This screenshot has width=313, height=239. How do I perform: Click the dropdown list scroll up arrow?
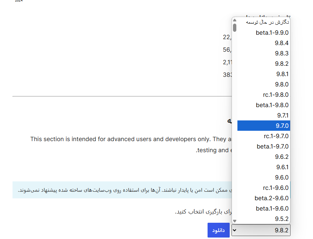pos(235,20)
